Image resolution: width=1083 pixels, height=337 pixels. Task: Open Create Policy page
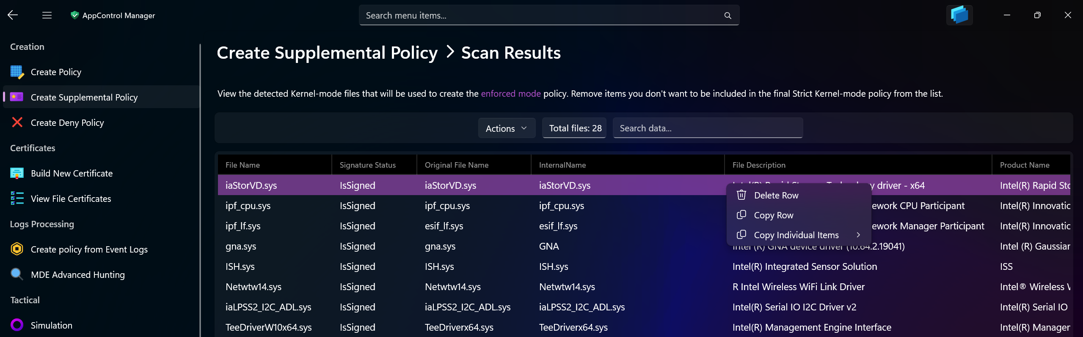(101, 72)
